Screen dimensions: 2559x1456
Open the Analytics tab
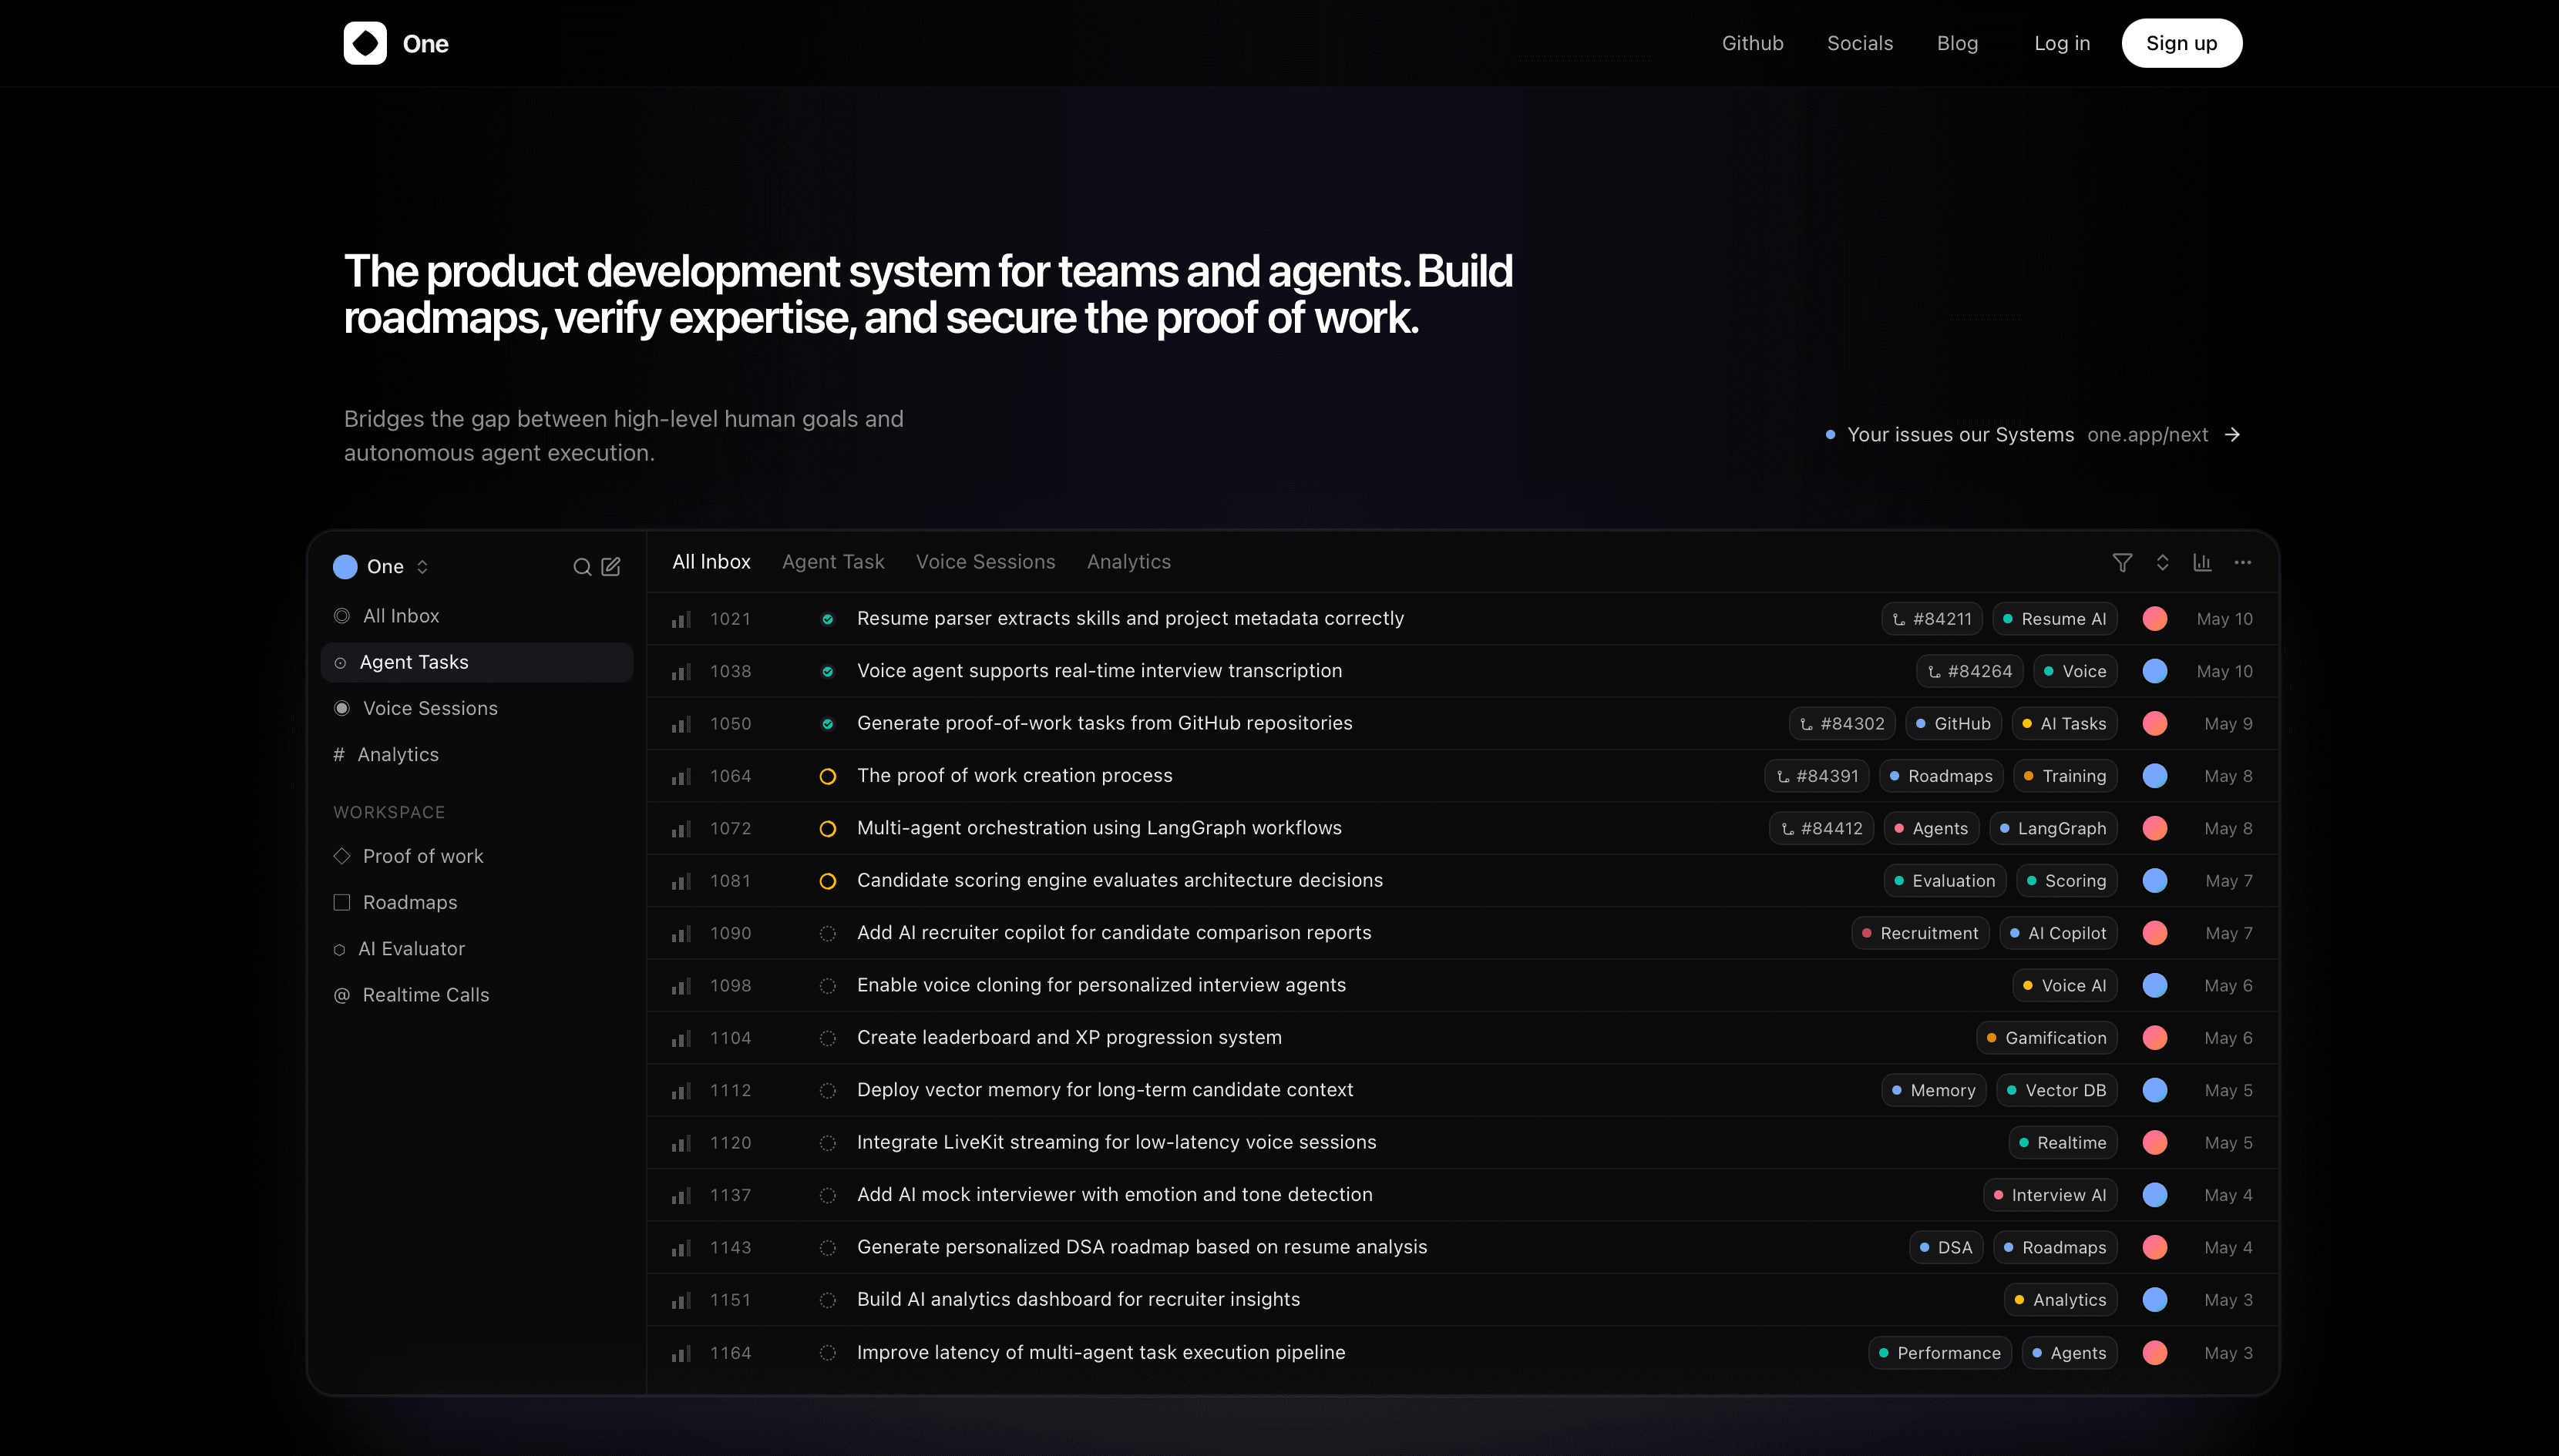coord(1128,562)
